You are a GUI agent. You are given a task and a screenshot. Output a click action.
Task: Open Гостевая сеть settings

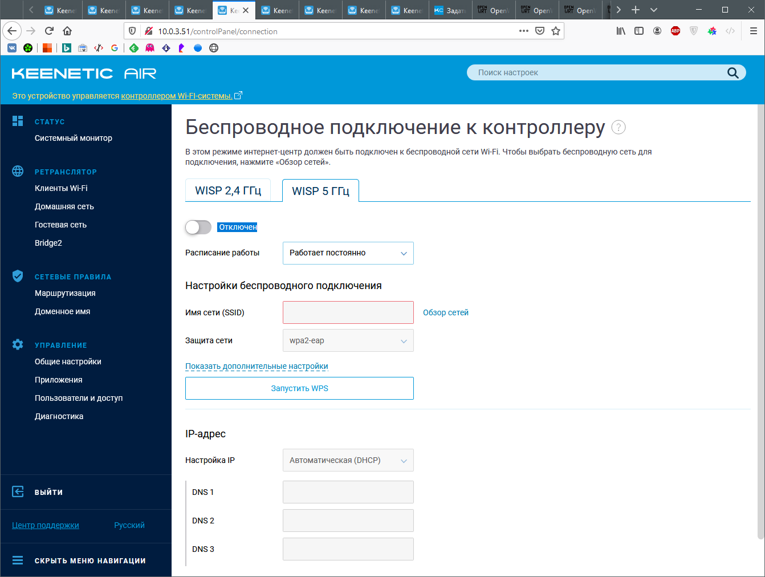[x=60, y=225]
